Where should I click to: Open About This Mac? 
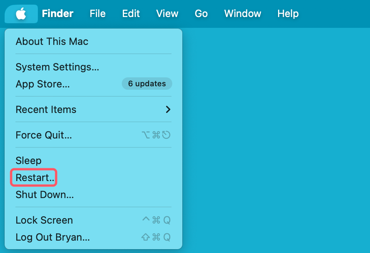pos(52,41)
